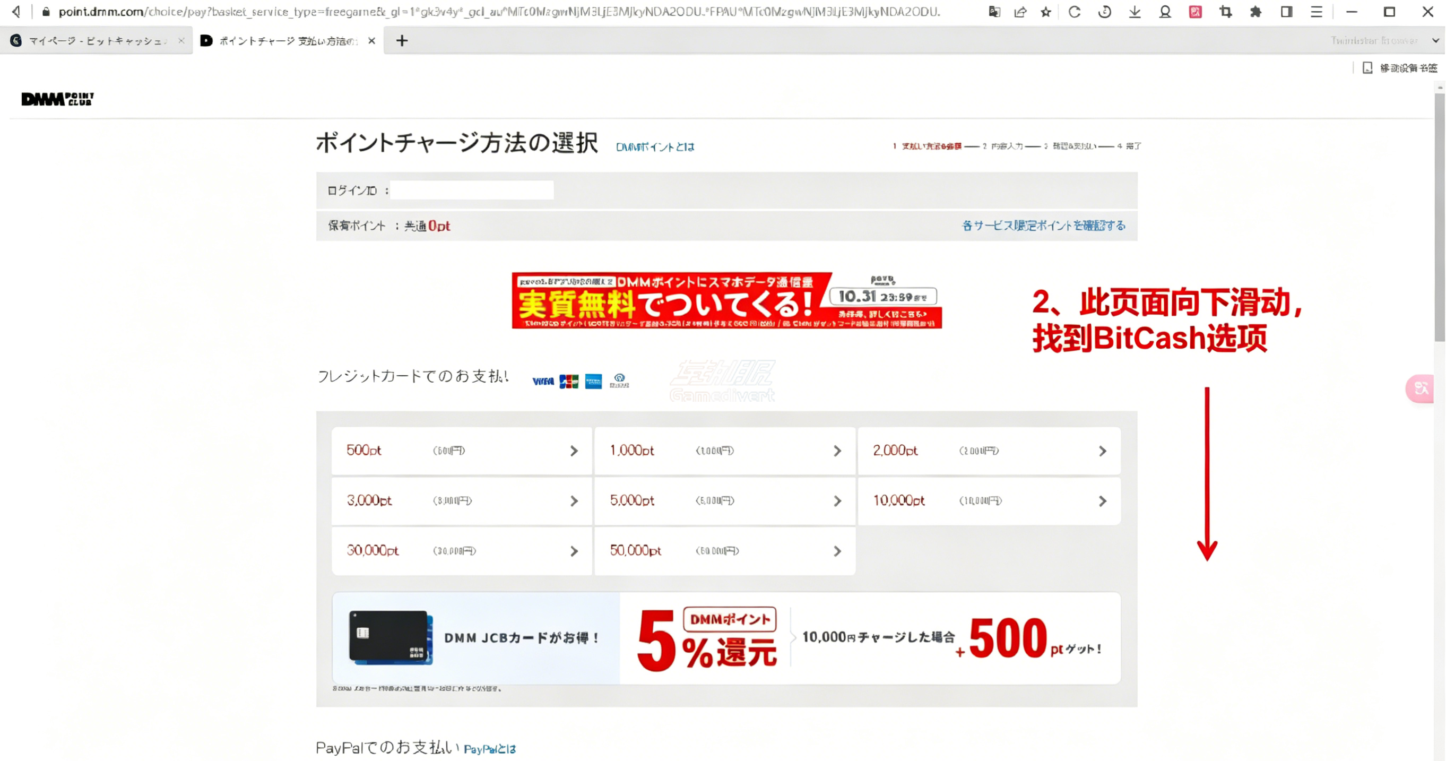Click the crop screenshot tool icon
This screenshot has width=1446, height=761.
[1225, 12]
